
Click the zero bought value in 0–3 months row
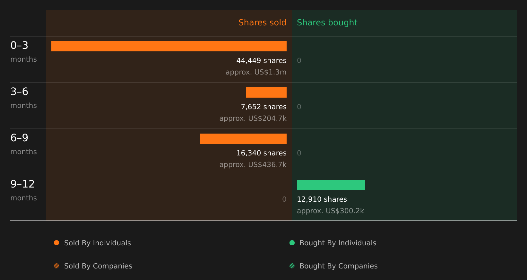point(299,61)
